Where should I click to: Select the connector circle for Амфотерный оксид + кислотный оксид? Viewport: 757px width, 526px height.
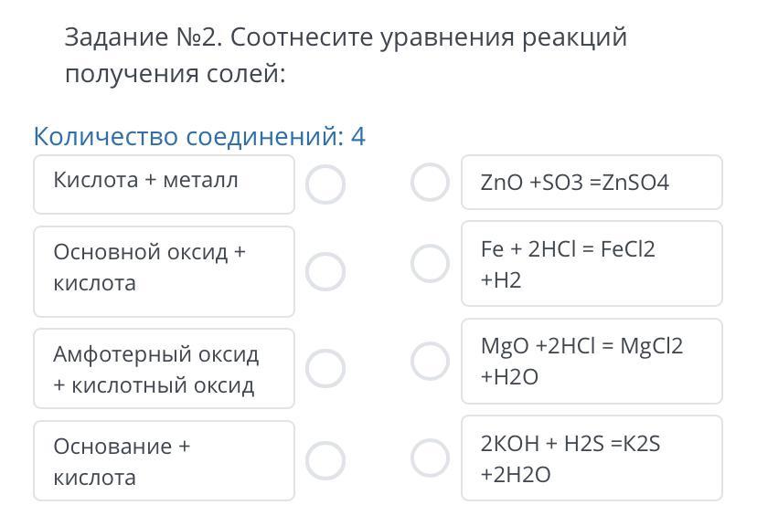pyautogui.click(x=325, y=368)
